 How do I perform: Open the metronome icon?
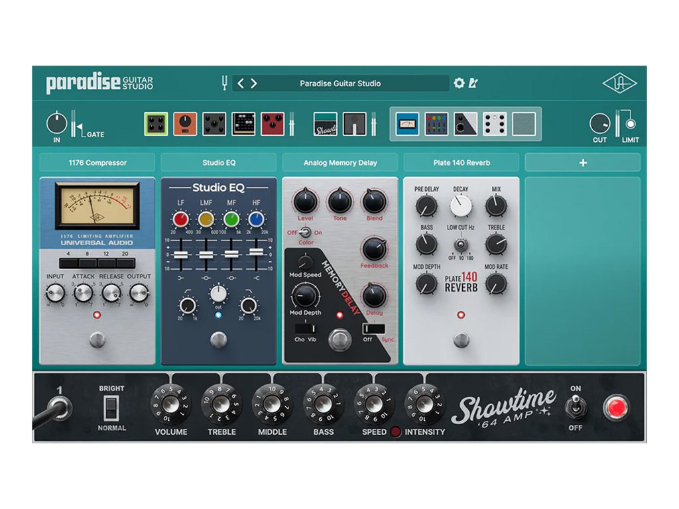[x=472, y=83]
